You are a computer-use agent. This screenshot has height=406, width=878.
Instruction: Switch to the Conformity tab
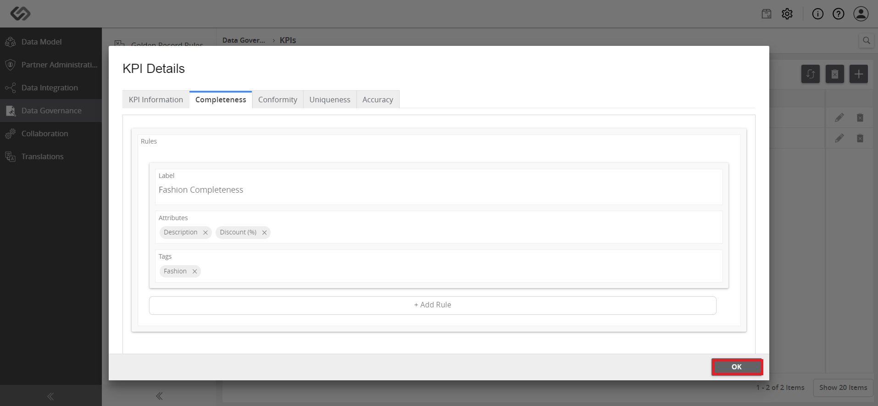278,100
